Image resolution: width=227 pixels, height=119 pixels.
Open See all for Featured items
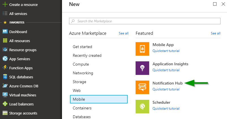pos(216,33)
